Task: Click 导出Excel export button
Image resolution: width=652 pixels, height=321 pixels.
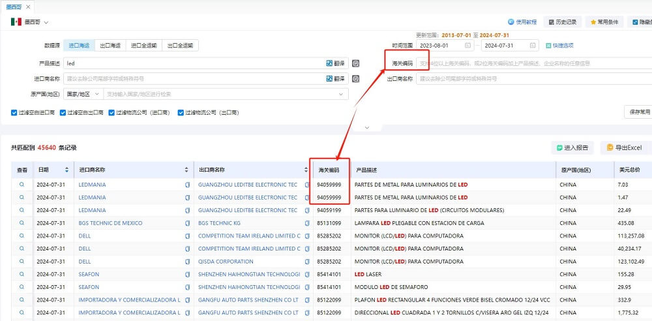Action: point(625,147)
